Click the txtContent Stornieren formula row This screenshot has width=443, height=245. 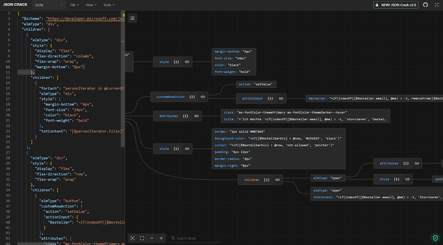tap(377, 197)
